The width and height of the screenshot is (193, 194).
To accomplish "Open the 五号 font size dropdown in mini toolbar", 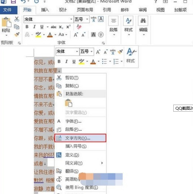I will tap(92, 51).
